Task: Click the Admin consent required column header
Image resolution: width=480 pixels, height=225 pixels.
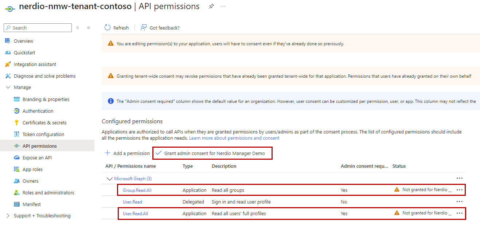Action: (x=364, y=166)
